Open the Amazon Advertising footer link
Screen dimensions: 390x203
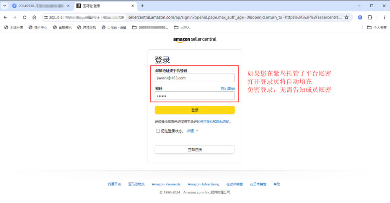(203, 184)
